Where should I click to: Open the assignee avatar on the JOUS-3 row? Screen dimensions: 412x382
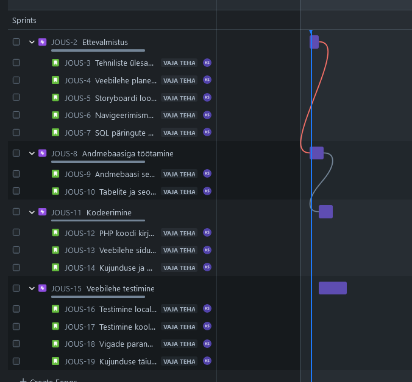207,63
